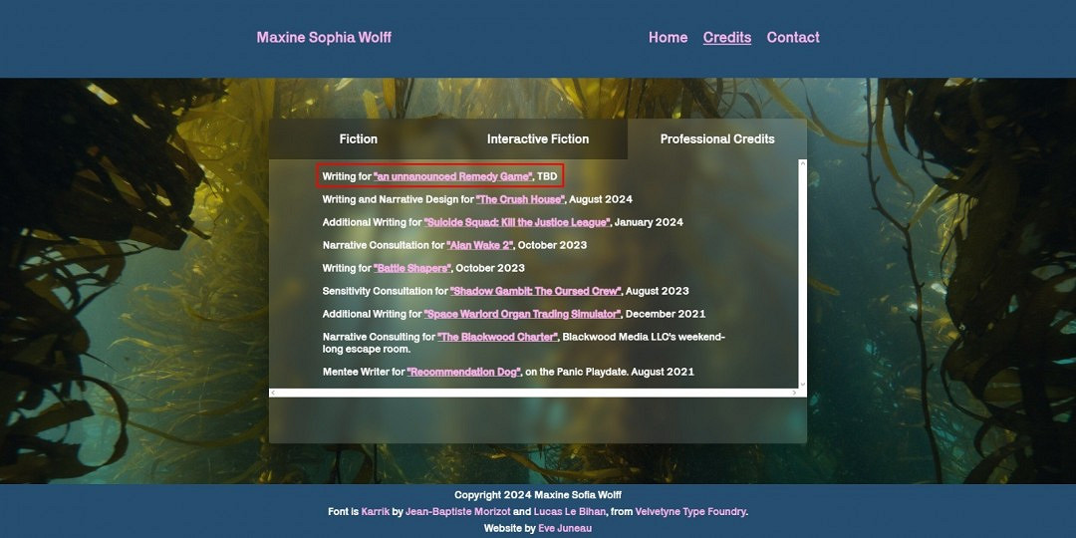Open the Home navigation link

pos(668,38)
